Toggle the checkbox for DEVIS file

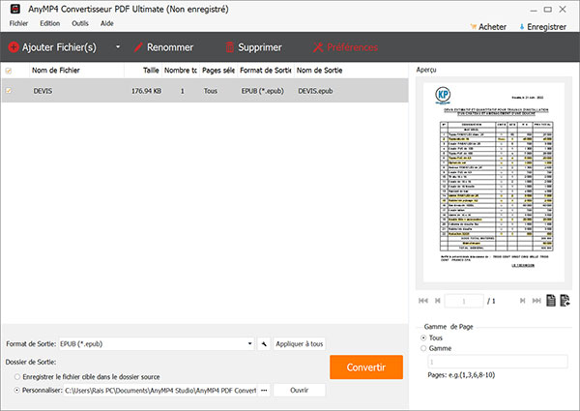click(x=9, y=90)
